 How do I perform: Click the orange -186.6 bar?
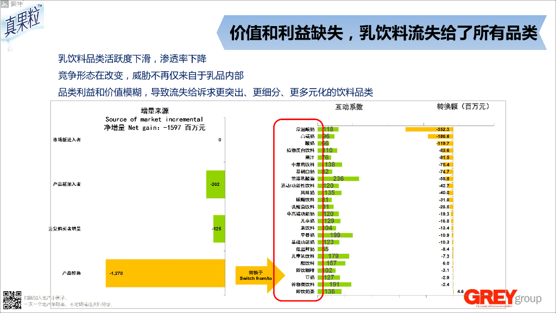(x=440, y=136)
